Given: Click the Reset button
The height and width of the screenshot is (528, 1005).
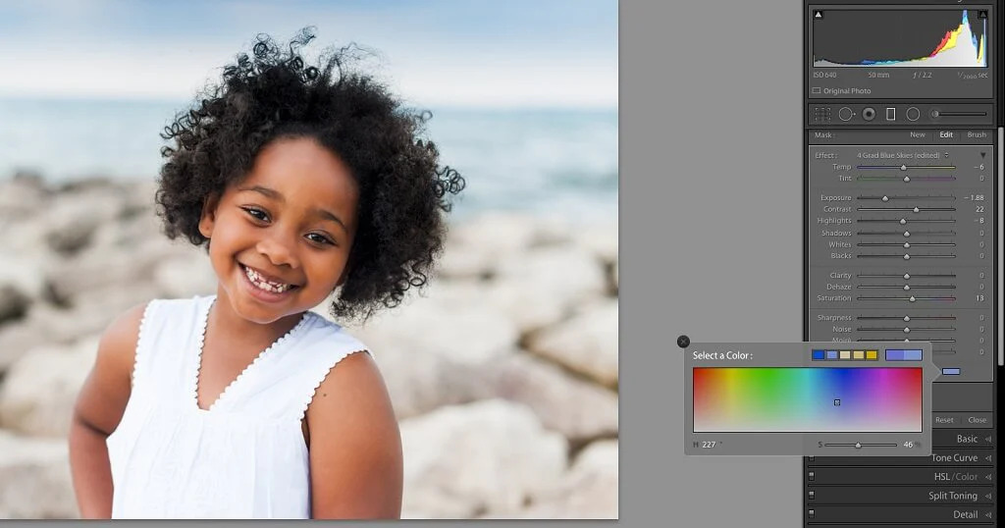Looking at the screenshot, I should 944,420.
